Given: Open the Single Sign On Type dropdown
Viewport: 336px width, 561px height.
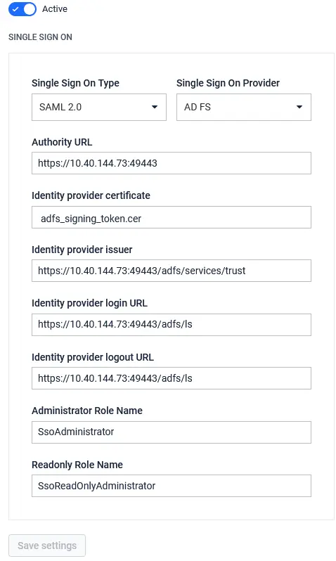Looking at the screenshot, I should [x=98, y=107].
